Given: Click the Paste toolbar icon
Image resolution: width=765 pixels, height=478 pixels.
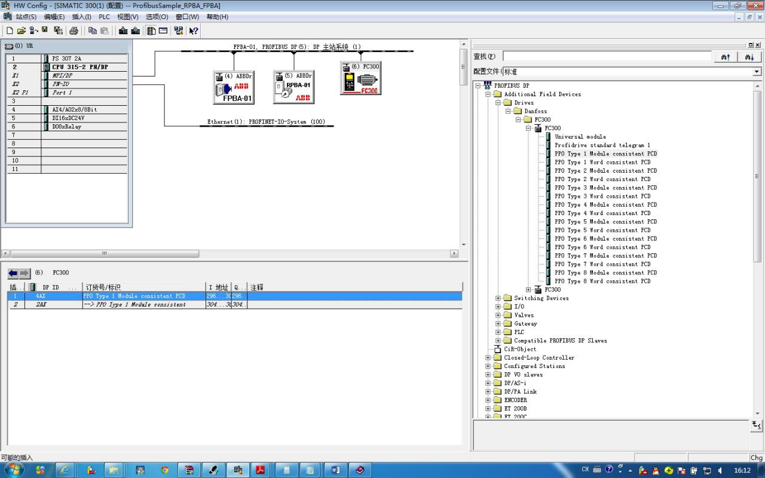Looking at the screenshot, I should pyautogui.click(x=105, y=30).
